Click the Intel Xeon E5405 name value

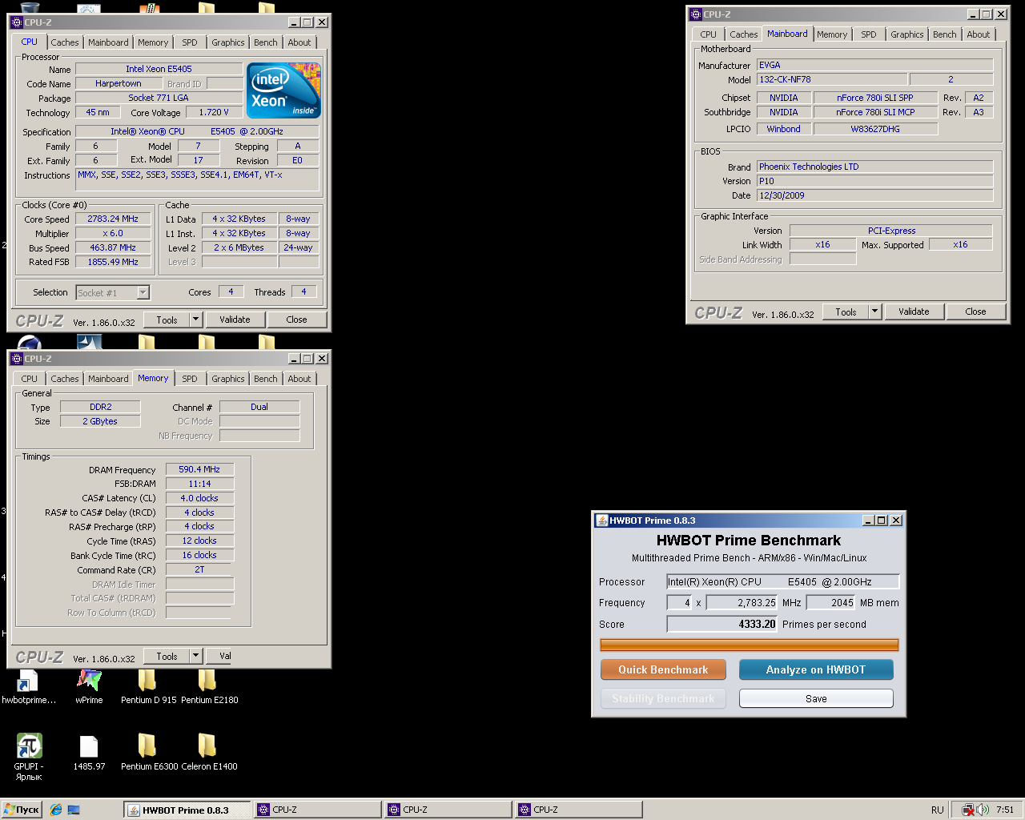point(159,69)
